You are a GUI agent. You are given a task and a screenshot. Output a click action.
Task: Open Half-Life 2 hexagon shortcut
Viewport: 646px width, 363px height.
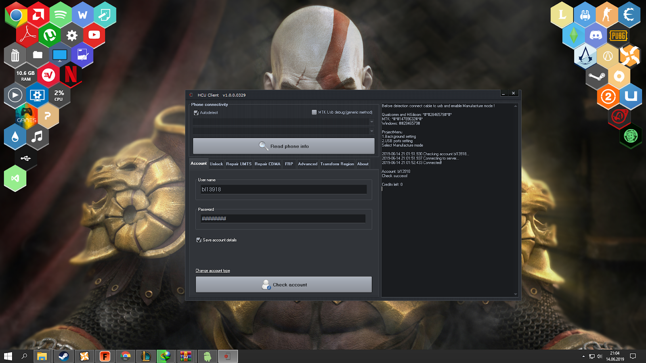click(x=608, y=96)
